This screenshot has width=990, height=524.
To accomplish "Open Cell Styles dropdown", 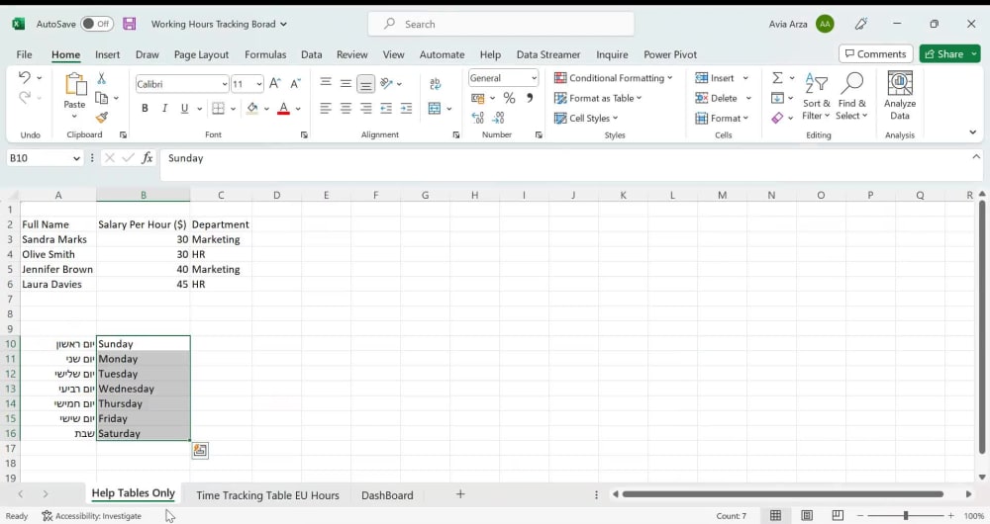I will [x=586, y=118].
